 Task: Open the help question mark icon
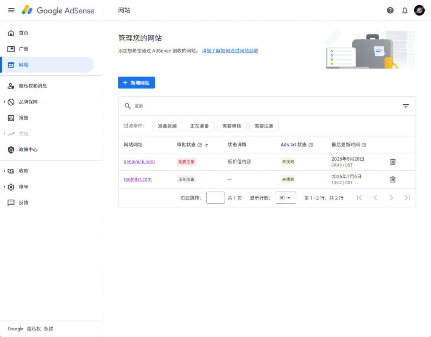tap(390, 11)
